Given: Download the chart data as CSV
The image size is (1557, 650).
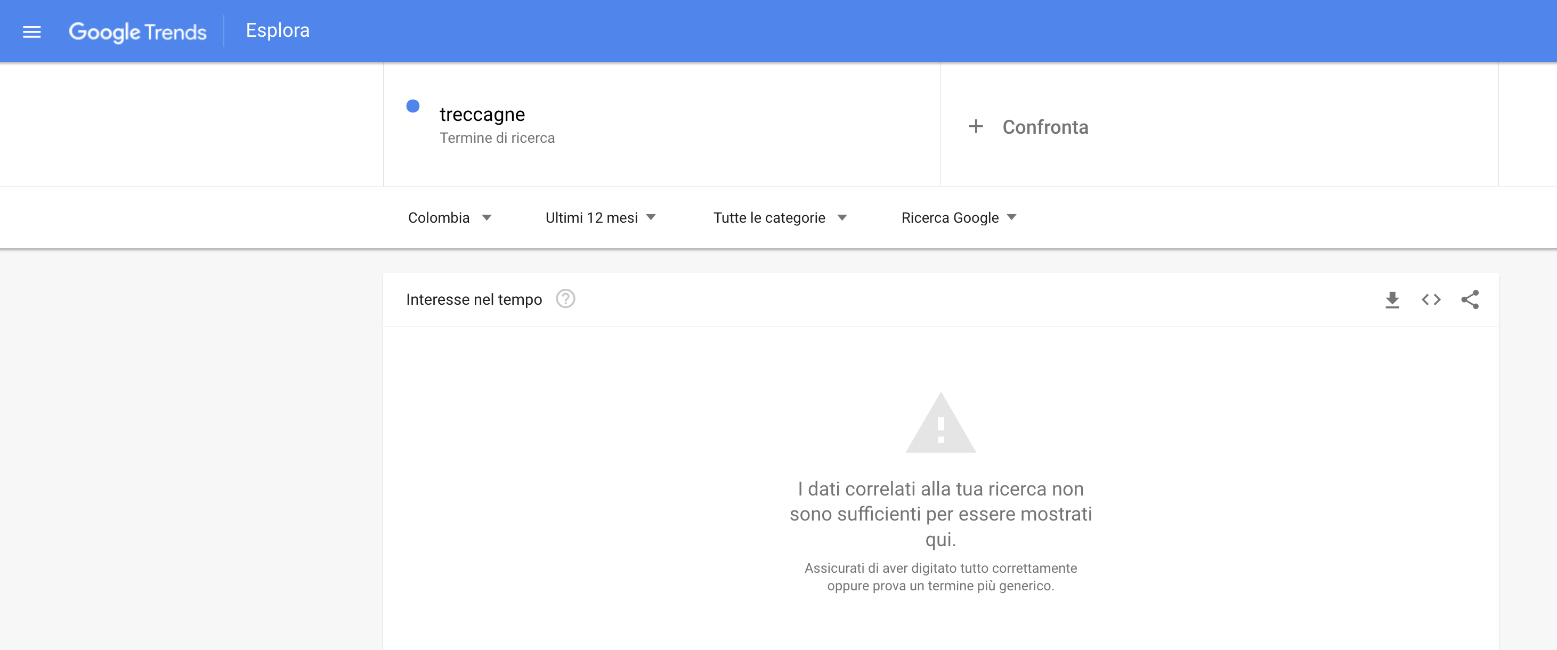Looking at the screenshot, I should pyautogui.click(x=1392, y=299).
